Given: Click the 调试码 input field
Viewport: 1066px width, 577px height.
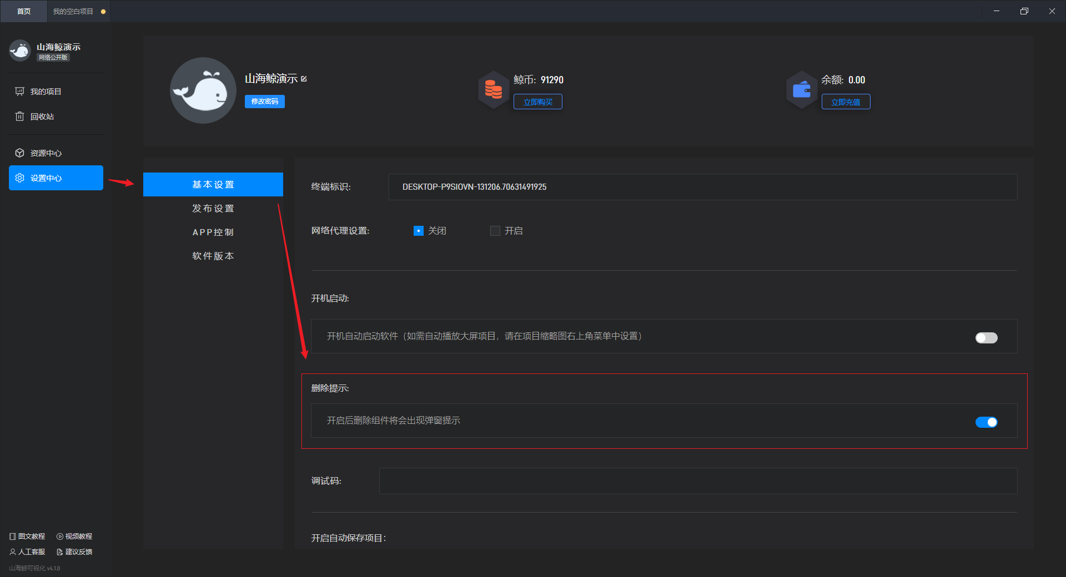Looking at the screenshot, I should (698, 481).
